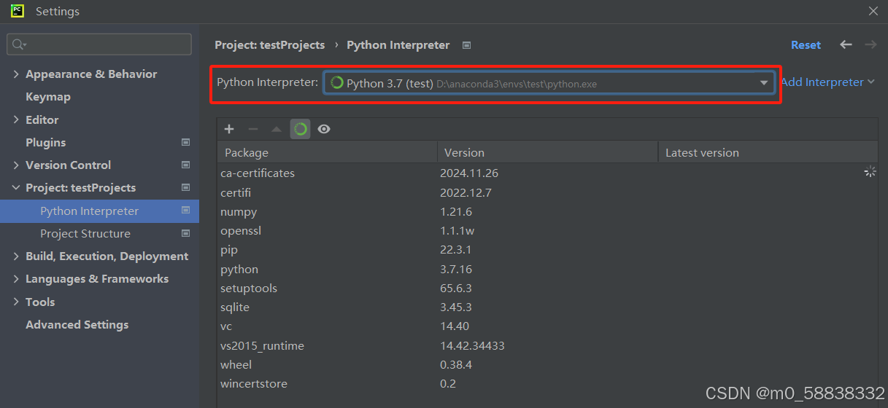The image size is (888, 408).
Task: Go back with the left arrow icon
Action: click(x=846, y=44)
